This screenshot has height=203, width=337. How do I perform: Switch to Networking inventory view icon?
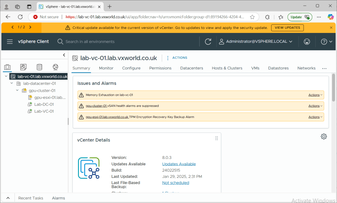(55, 67)
